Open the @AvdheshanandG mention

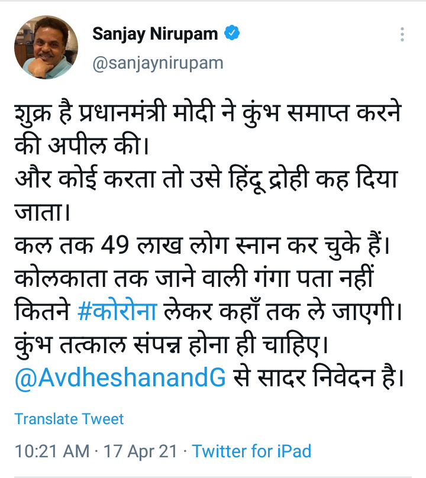(121, 377)
